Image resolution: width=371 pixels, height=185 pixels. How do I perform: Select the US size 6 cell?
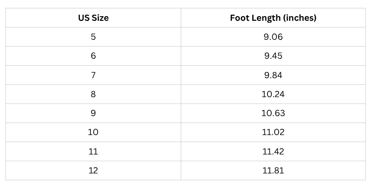(93, 56)
